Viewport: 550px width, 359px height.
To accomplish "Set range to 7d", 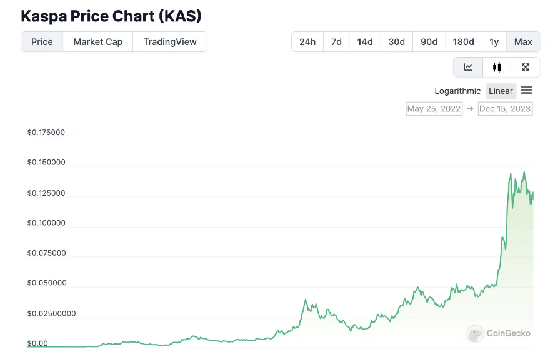I will click(336, 42).
